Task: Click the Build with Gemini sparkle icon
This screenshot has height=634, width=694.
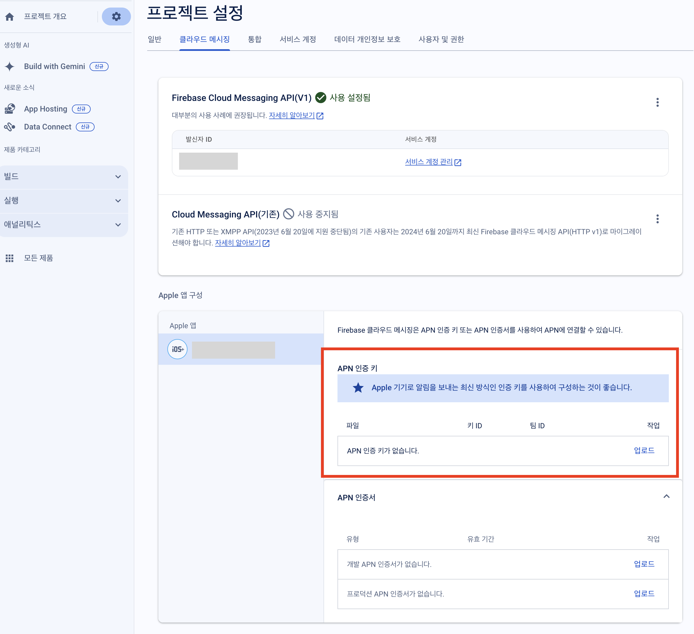Action: (x=10, y=66)
